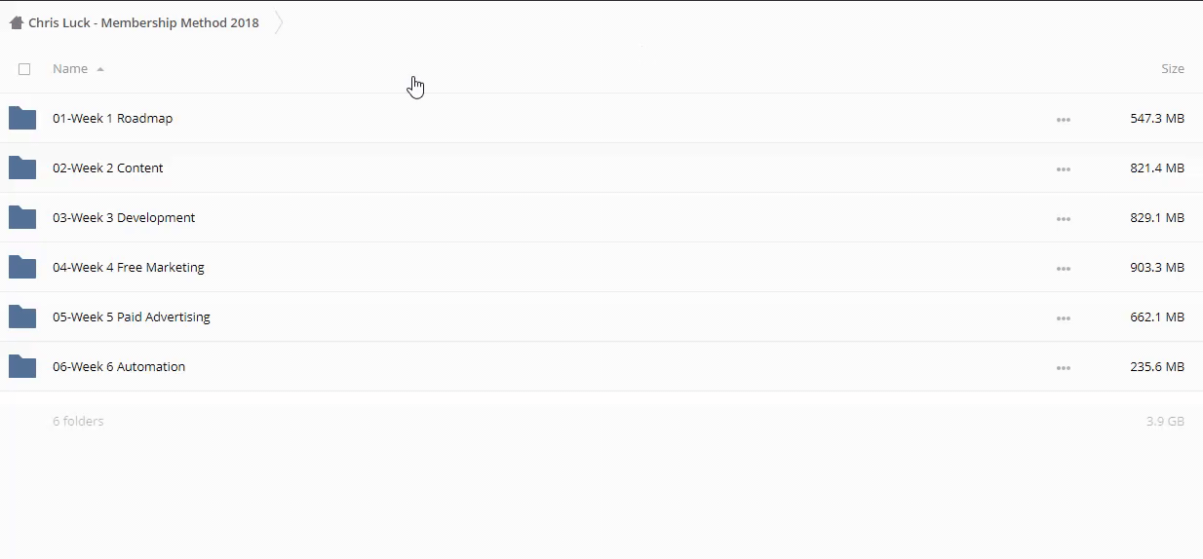This screenshot has width=1203, height=559.
Task: Click the 03-Week 3 Development folder icon
Action: [22, 218]
